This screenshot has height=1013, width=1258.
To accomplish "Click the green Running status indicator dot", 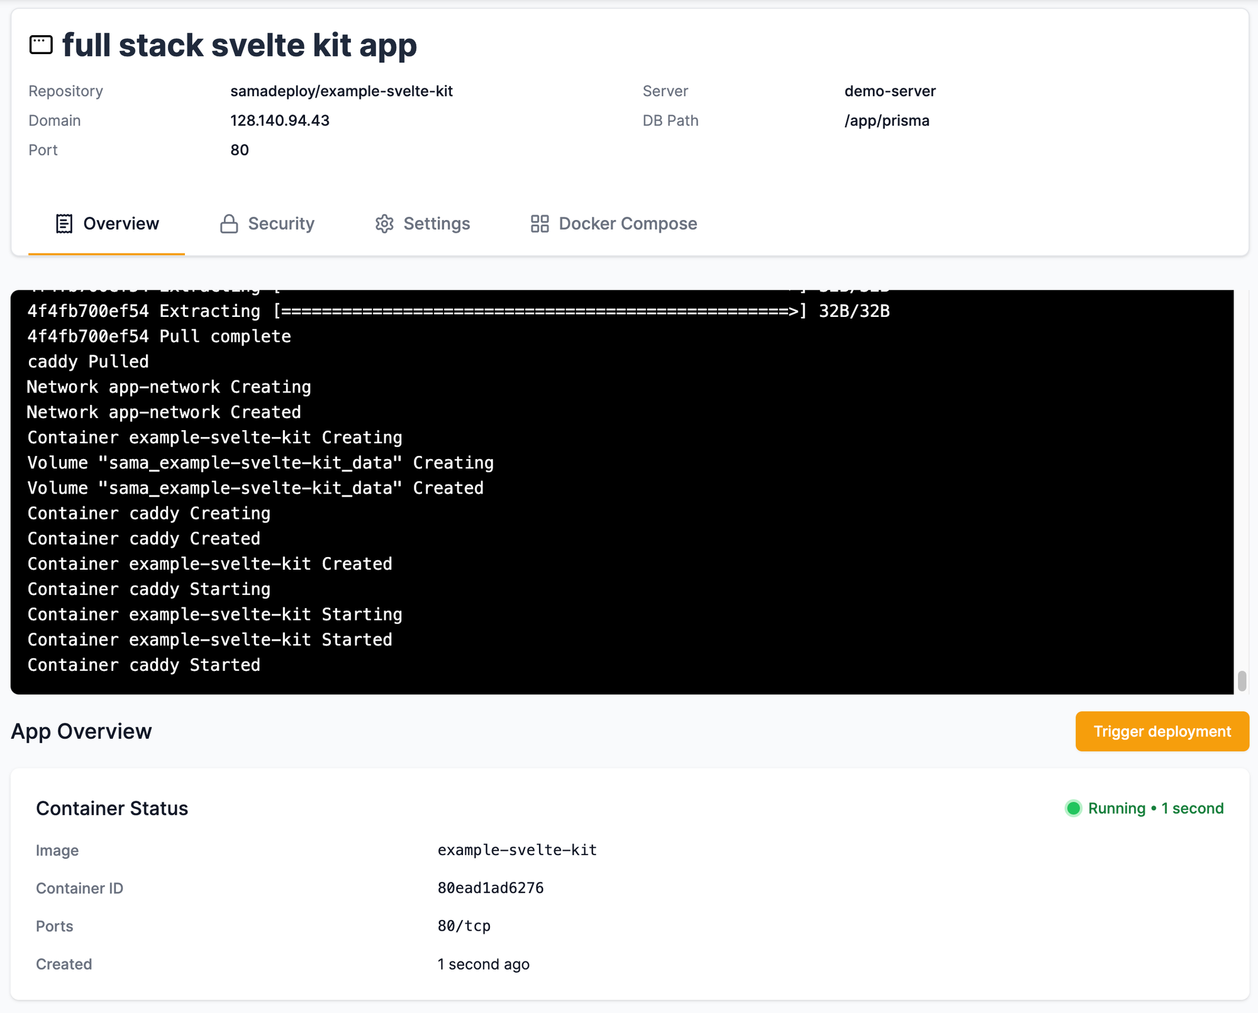I will coord(1073,809).
